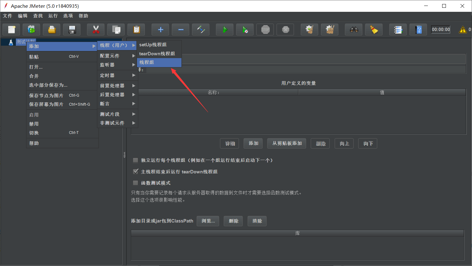Click the 向下 button
This screenshot has height=266, width=472.
pos(368,144)
